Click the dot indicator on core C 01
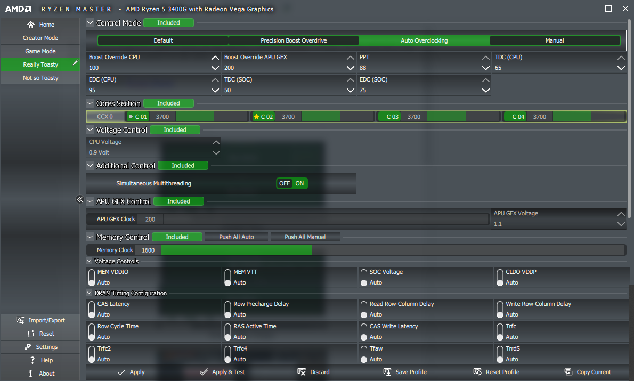 pos(131,117)
